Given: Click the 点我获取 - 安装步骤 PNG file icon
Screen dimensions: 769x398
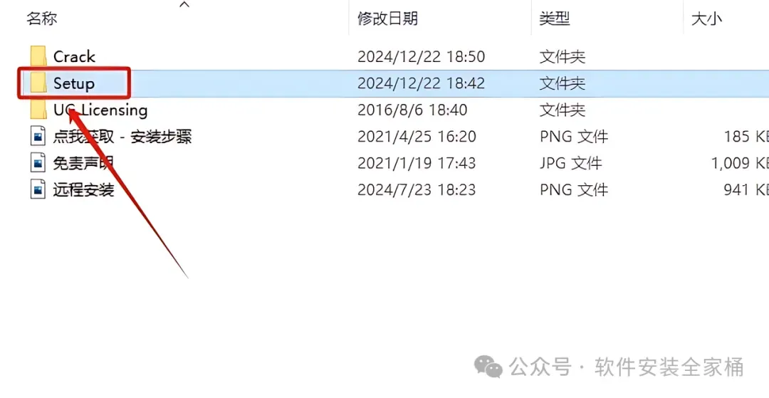Looking at the screenshot, I should (38, 136).
